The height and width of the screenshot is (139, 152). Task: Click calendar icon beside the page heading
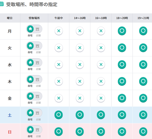click(2, 4)
